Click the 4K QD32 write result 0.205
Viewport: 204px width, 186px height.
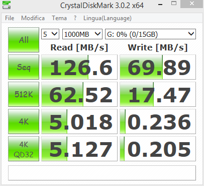click(x=158, y=149)
